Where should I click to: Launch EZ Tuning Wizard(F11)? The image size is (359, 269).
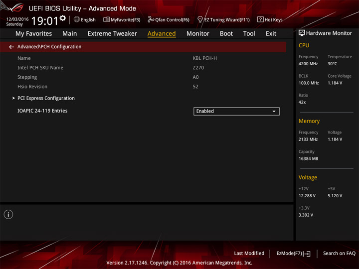tap(223, 19)
